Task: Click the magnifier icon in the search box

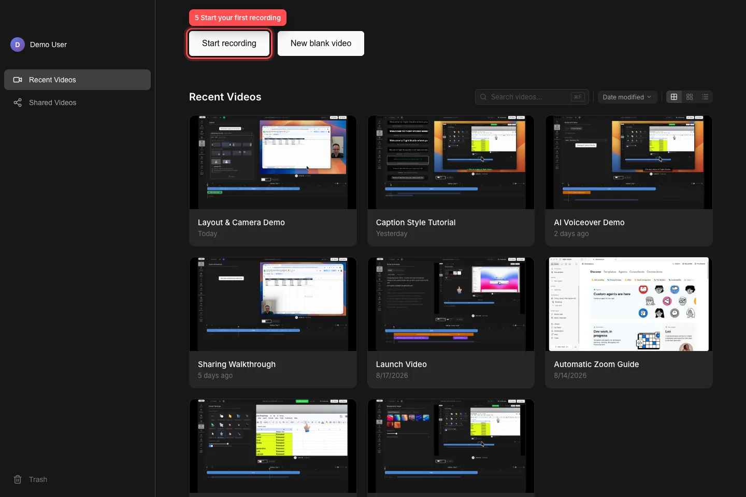Action: 483,97
